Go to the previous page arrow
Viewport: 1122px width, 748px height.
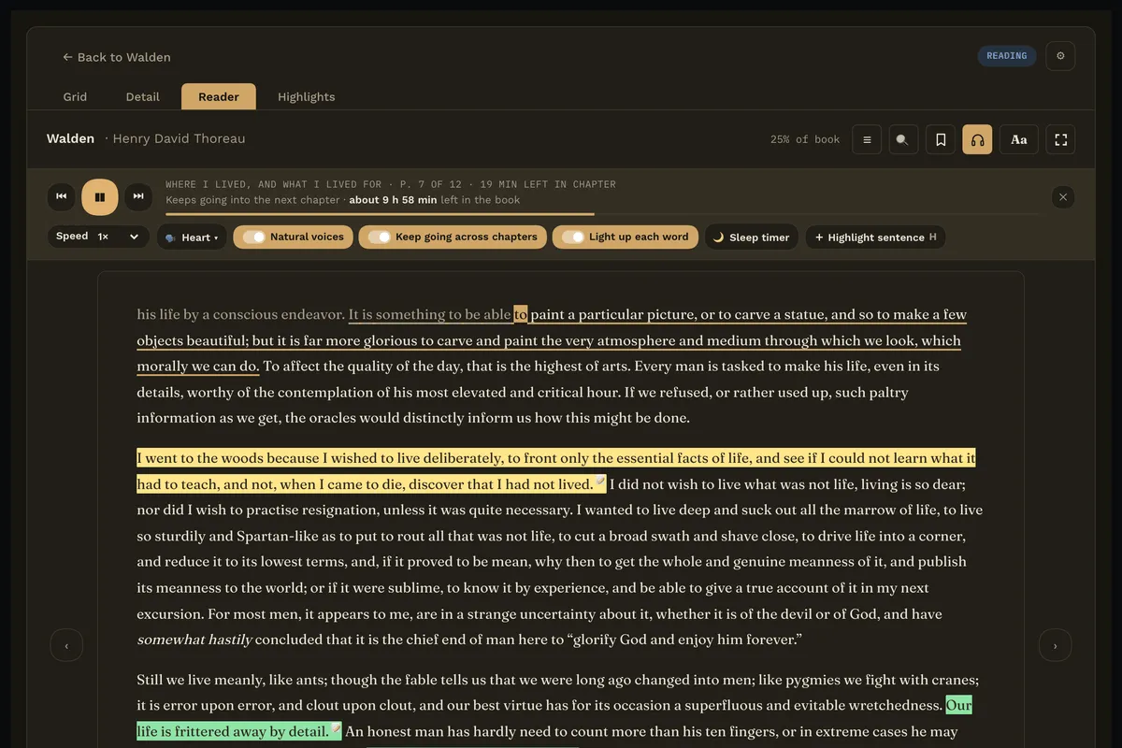pos(66,645)
